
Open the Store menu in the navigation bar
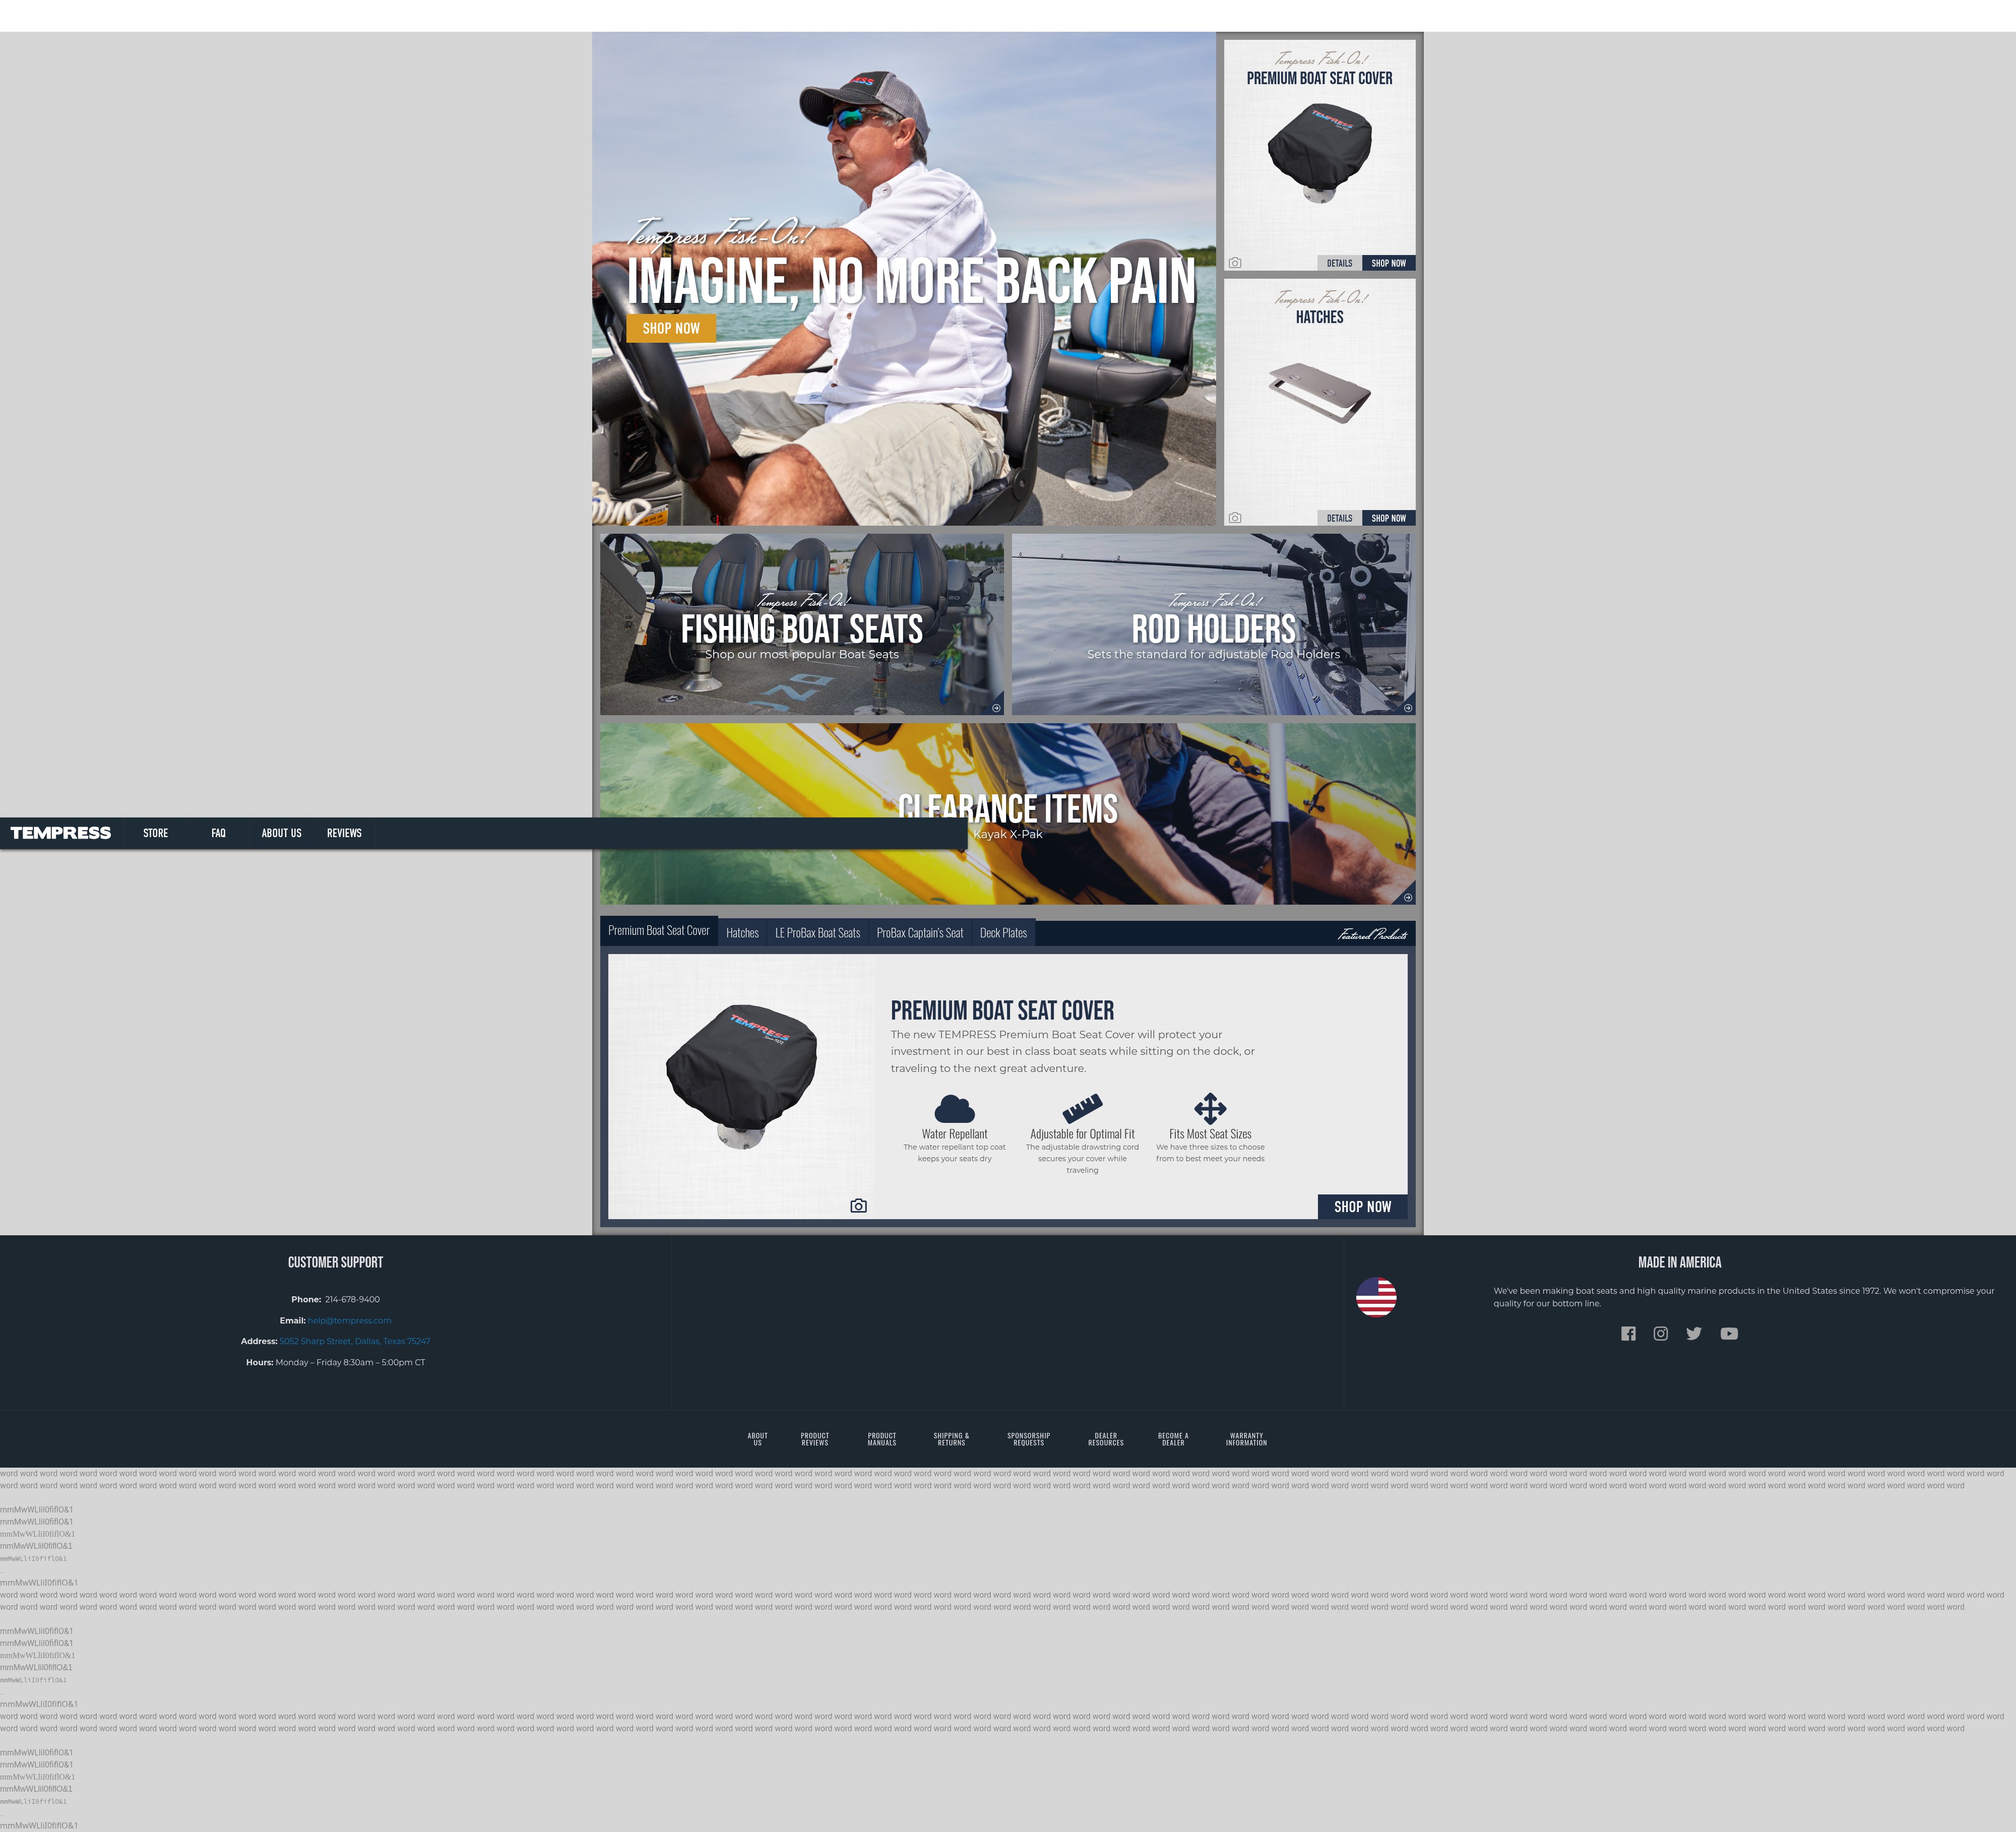[155, 833]
